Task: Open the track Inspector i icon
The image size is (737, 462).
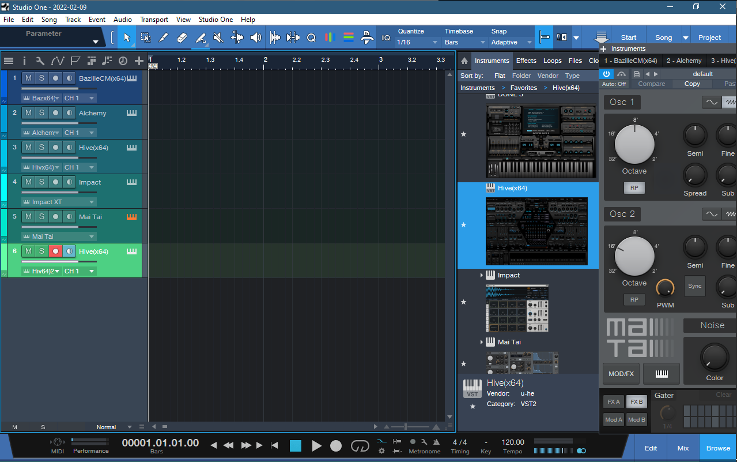Action: click(x=24, y=61)
